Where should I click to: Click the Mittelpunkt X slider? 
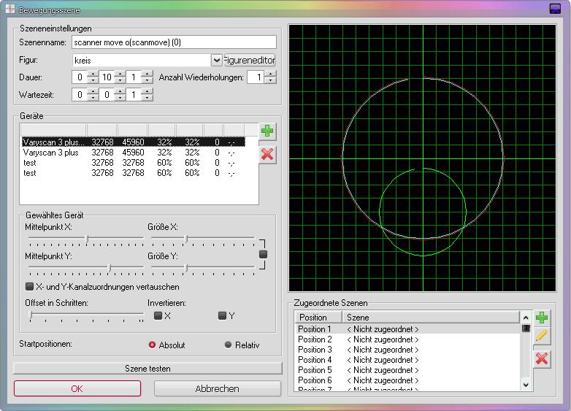click(86, 239)
